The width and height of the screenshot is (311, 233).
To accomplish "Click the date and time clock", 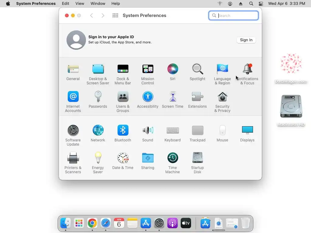I will click(287, 4).
